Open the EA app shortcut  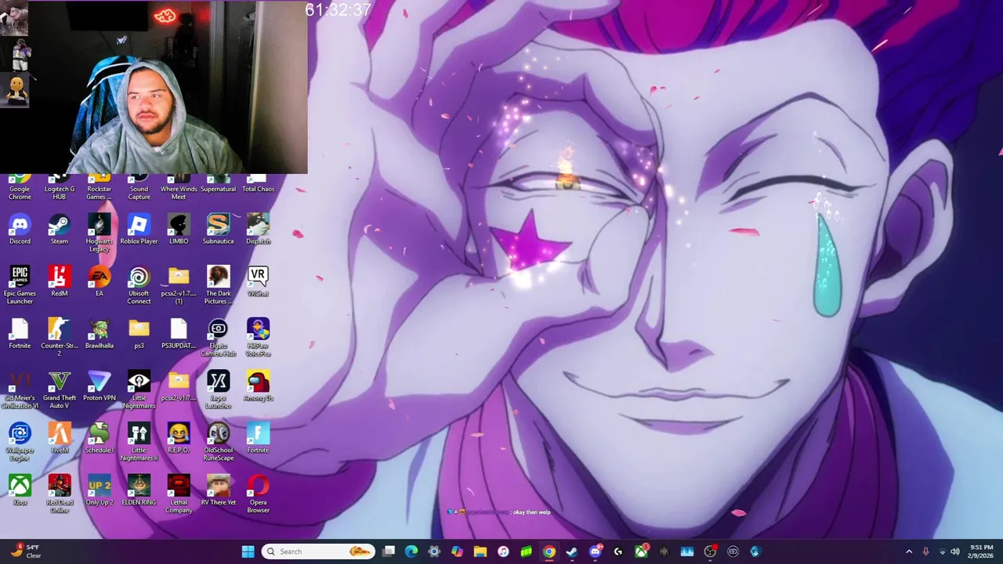(100, 282)
